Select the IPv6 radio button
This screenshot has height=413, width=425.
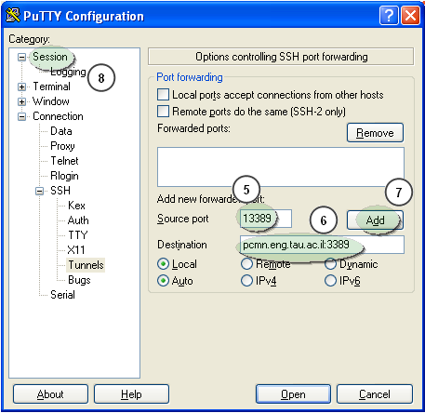pyautogui.click(x=330, y=281)
